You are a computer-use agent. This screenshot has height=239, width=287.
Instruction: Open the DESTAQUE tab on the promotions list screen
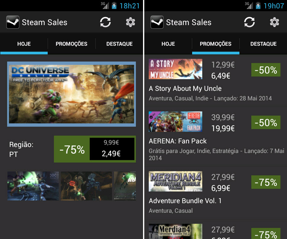pos(263,44)
